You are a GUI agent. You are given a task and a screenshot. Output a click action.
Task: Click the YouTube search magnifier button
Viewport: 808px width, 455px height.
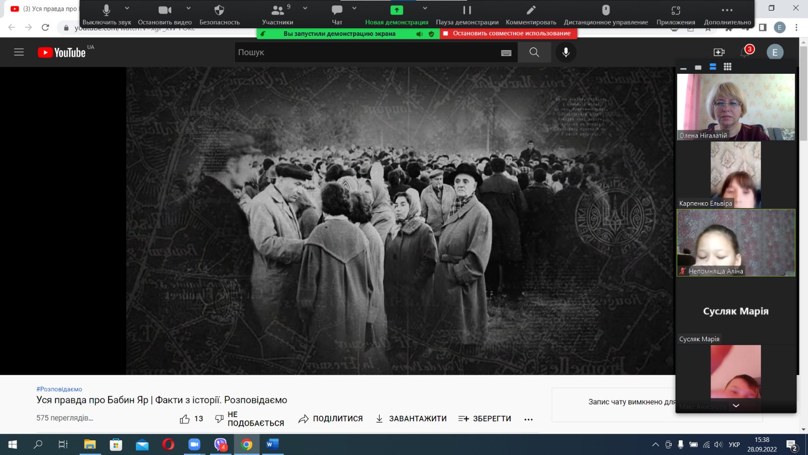tap(534, 52)
